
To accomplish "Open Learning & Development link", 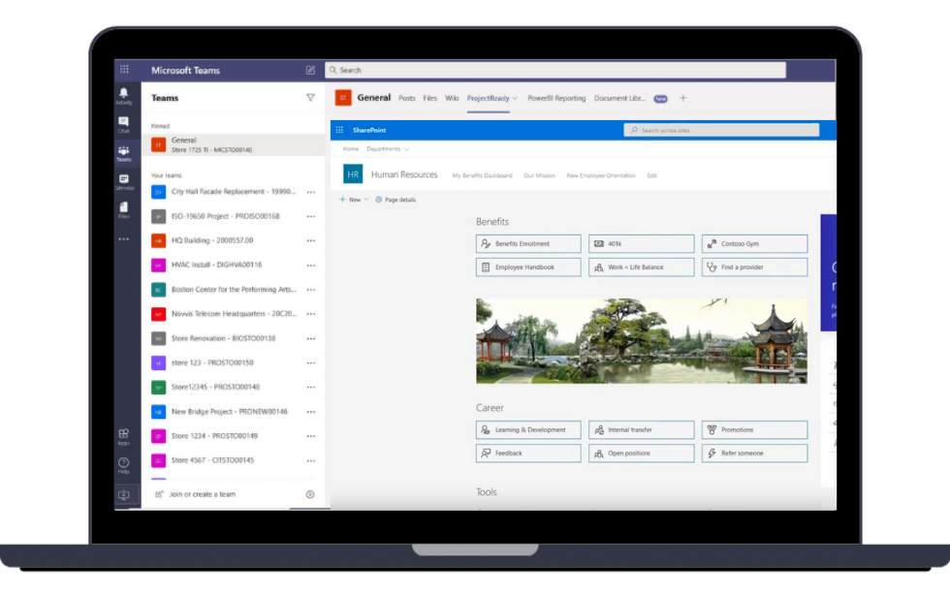I will pyautogui.click(x=528, y=429).
